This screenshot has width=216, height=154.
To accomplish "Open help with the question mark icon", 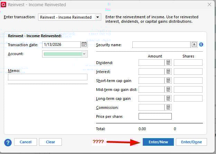I will pyautogui.click(x=8, y=143).
